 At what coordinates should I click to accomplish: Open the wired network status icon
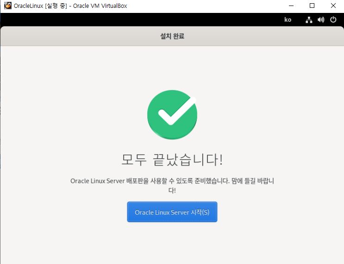point(309,20)
